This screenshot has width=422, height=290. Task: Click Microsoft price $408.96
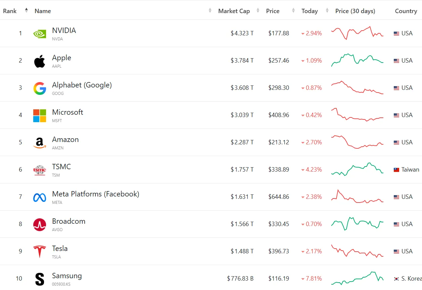[279, 115]
